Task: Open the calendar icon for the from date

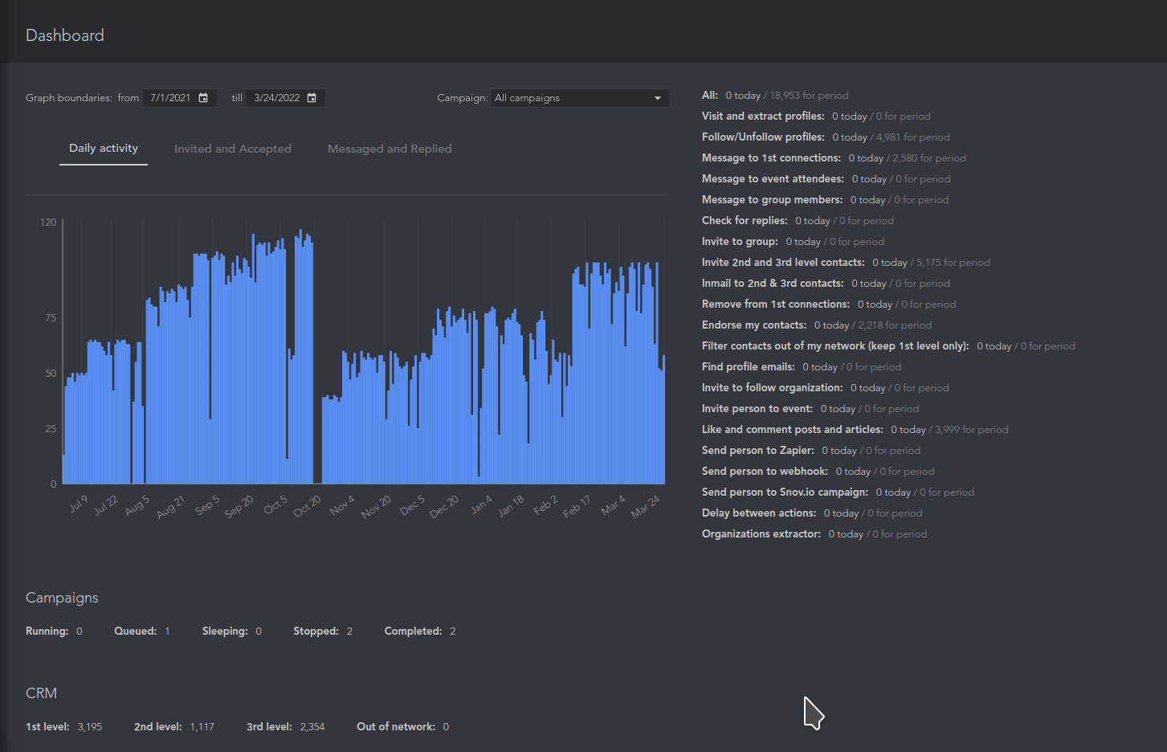Action: (203, 98)
